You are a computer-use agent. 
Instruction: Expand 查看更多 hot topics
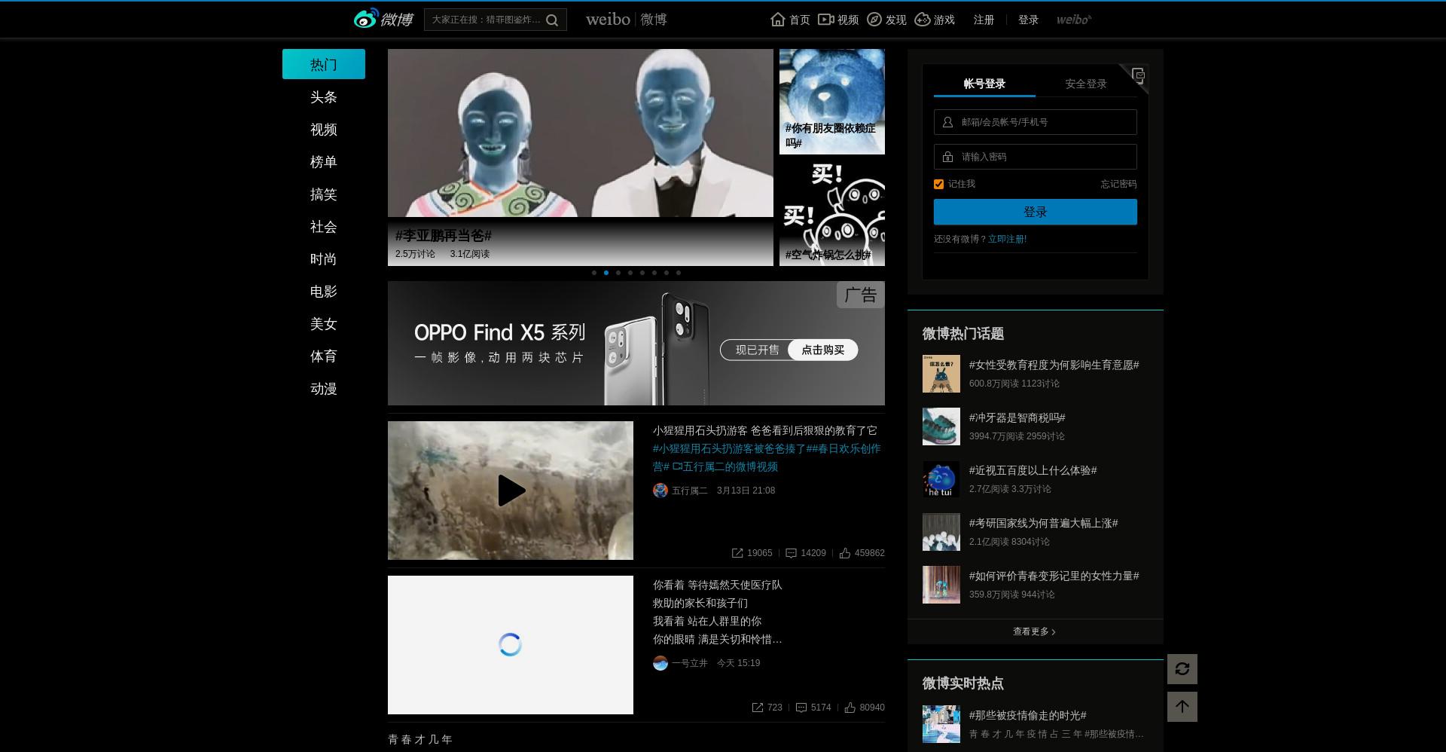click(1035, 631)
